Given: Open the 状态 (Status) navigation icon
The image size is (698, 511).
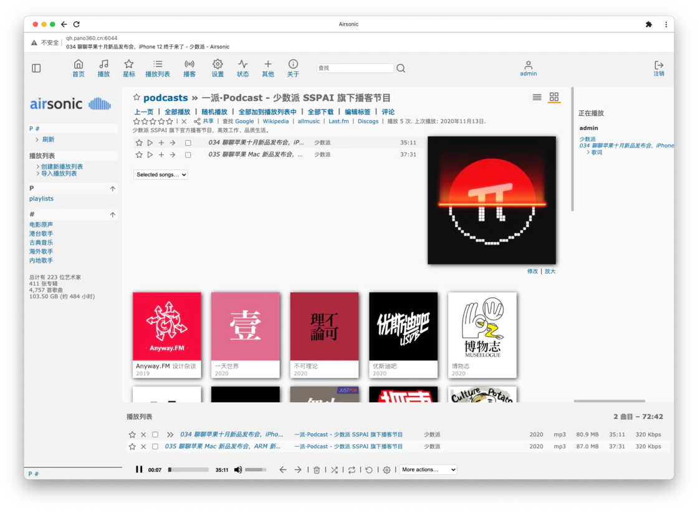Looking at the screenshot, I should [x=242, y=68].
